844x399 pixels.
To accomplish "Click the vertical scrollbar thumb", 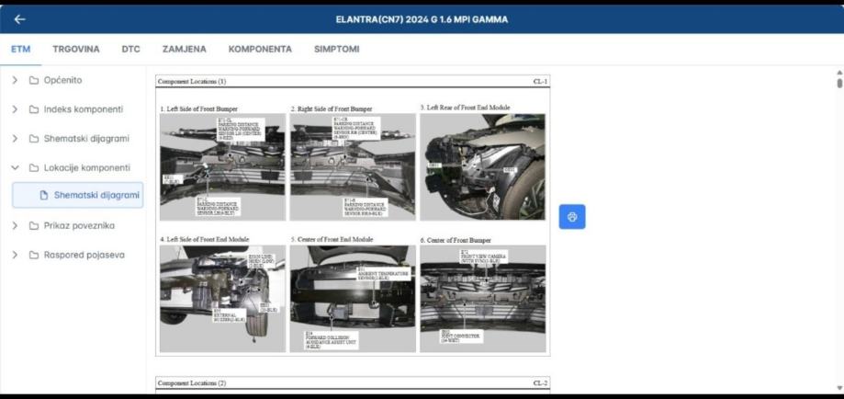I will point(839,84).
